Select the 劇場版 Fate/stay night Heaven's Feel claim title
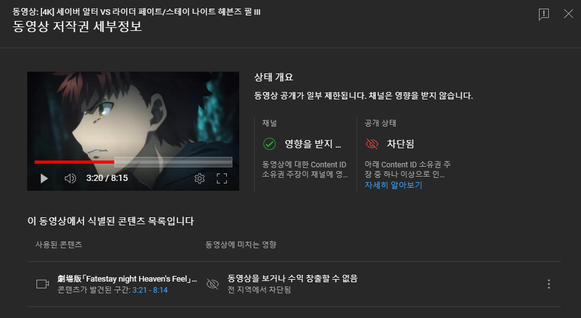The image size is (581, 318). pos(127,278)
